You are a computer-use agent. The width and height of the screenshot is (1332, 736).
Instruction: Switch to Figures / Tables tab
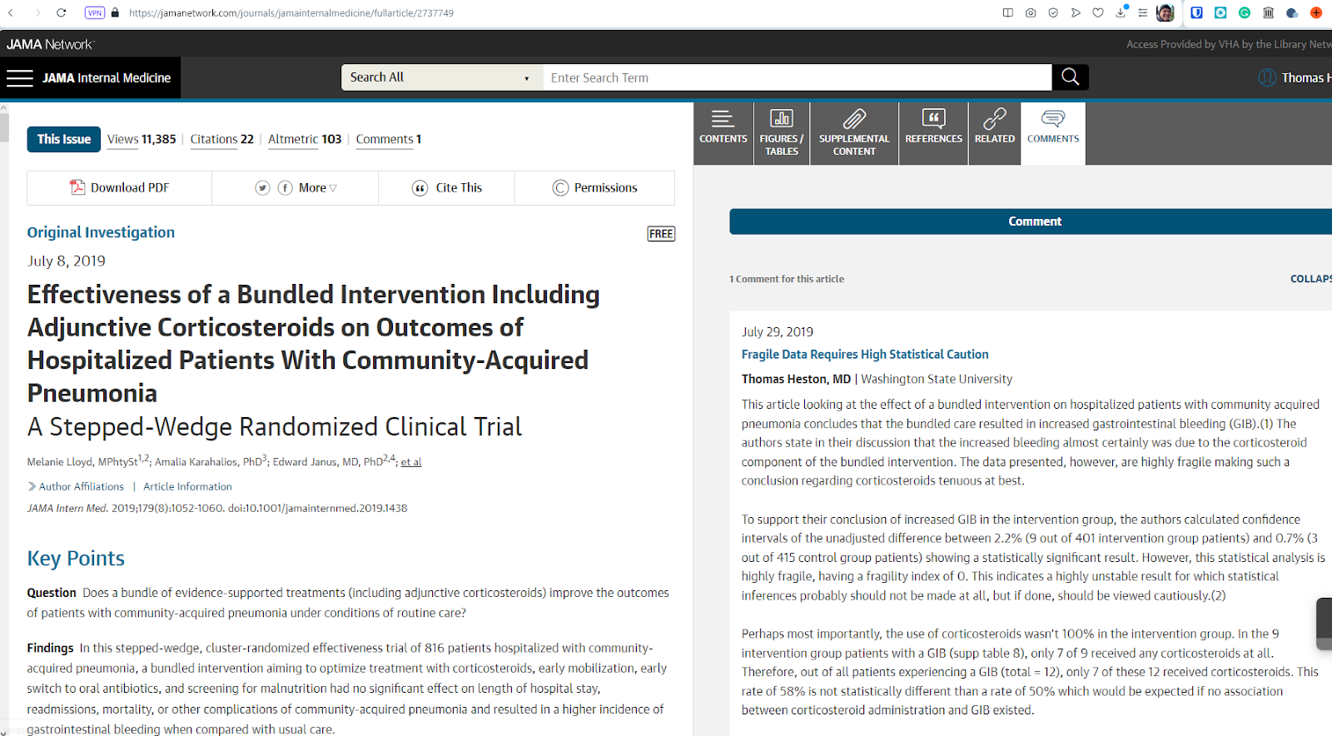(782, 133)
